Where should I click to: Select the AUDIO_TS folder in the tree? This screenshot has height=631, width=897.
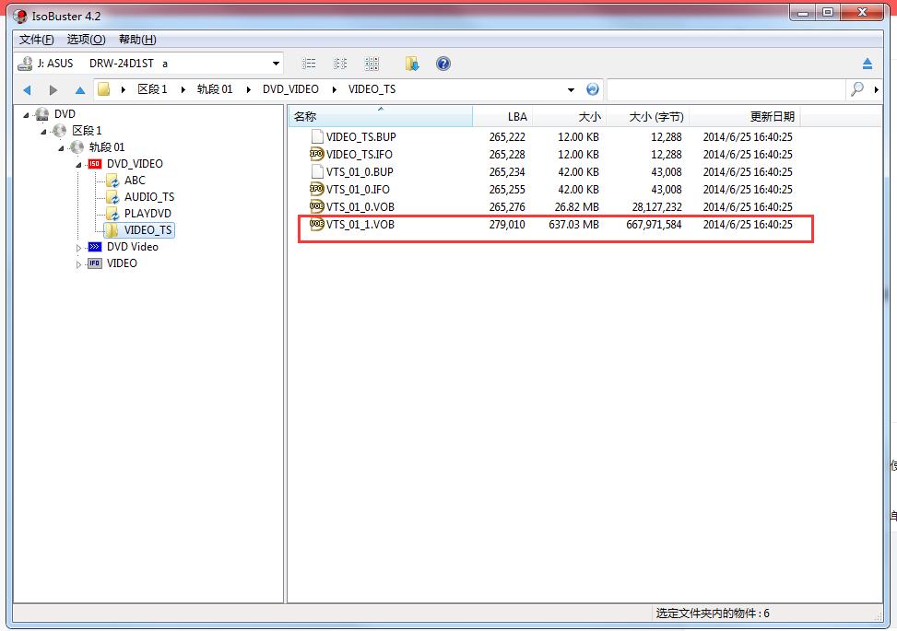pos(148,197)
